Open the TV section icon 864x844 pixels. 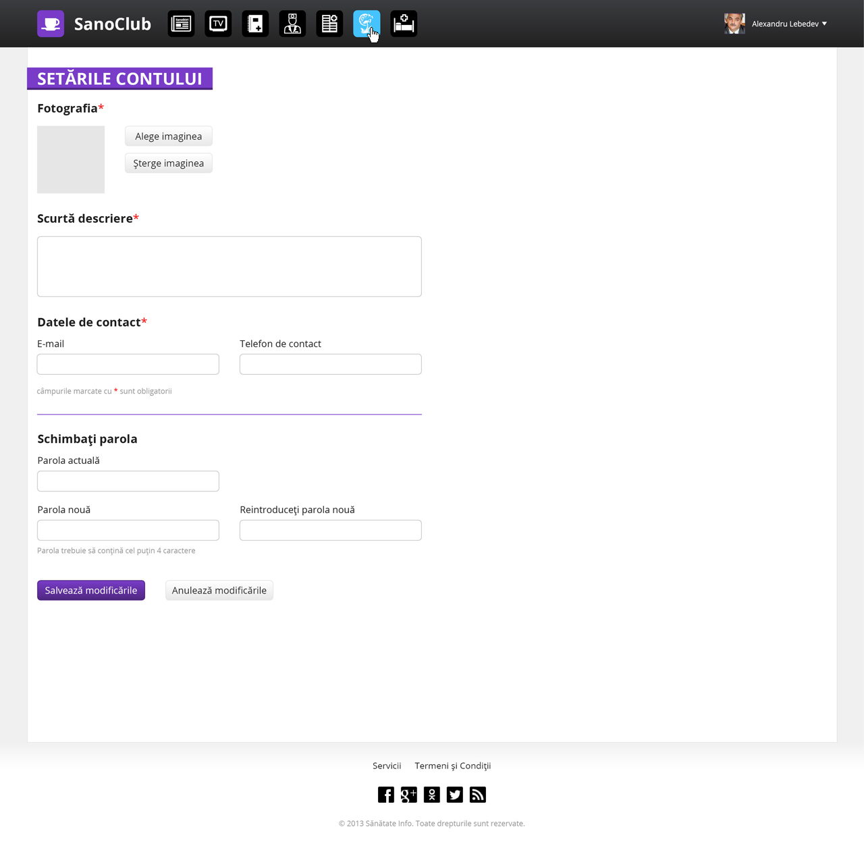pos(218,24)
